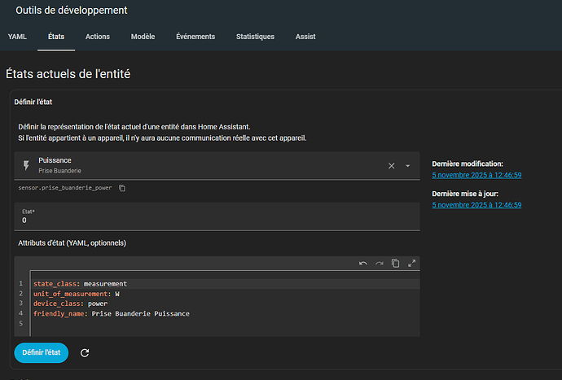This screenshot has height=380, width=562.
Task: Copy the YAML attributes to clipboard
Action: click(x=395, y=264)
